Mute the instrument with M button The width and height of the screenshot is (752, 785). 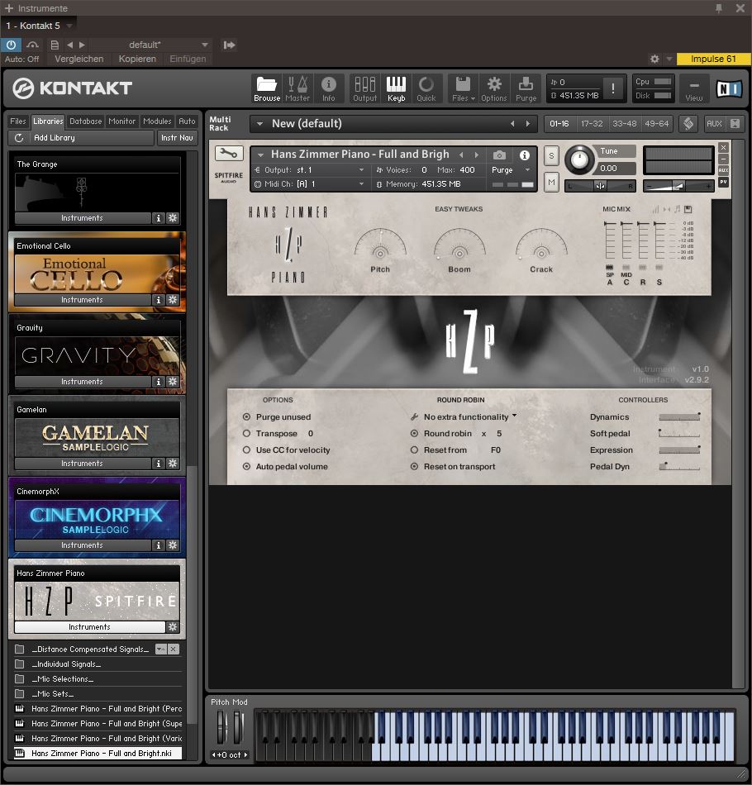551,183
